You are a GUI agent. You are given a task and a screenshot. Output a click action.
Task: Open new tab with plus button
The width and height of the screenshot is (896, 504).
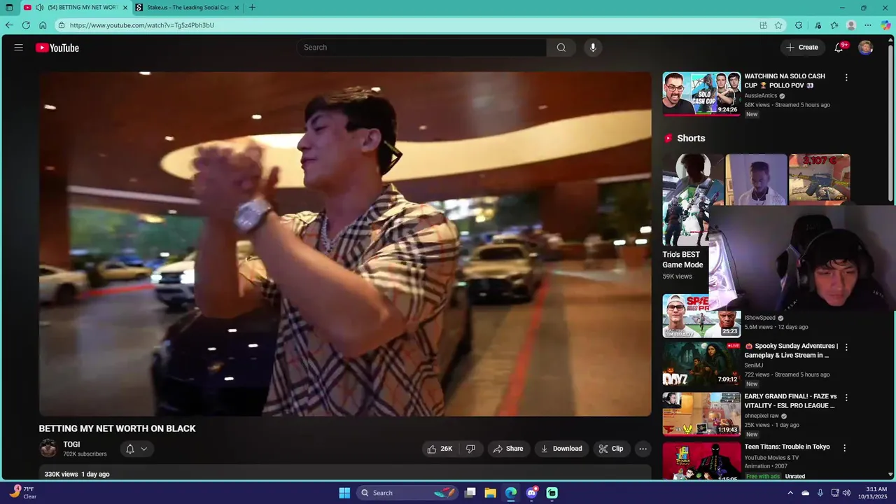pyautogui.click(x=252, y=8)
